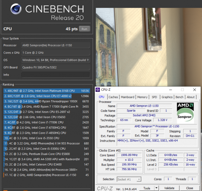
Task: Click the Processor field showing AMD Sempron LE-1150
Action: coord(56,46)
